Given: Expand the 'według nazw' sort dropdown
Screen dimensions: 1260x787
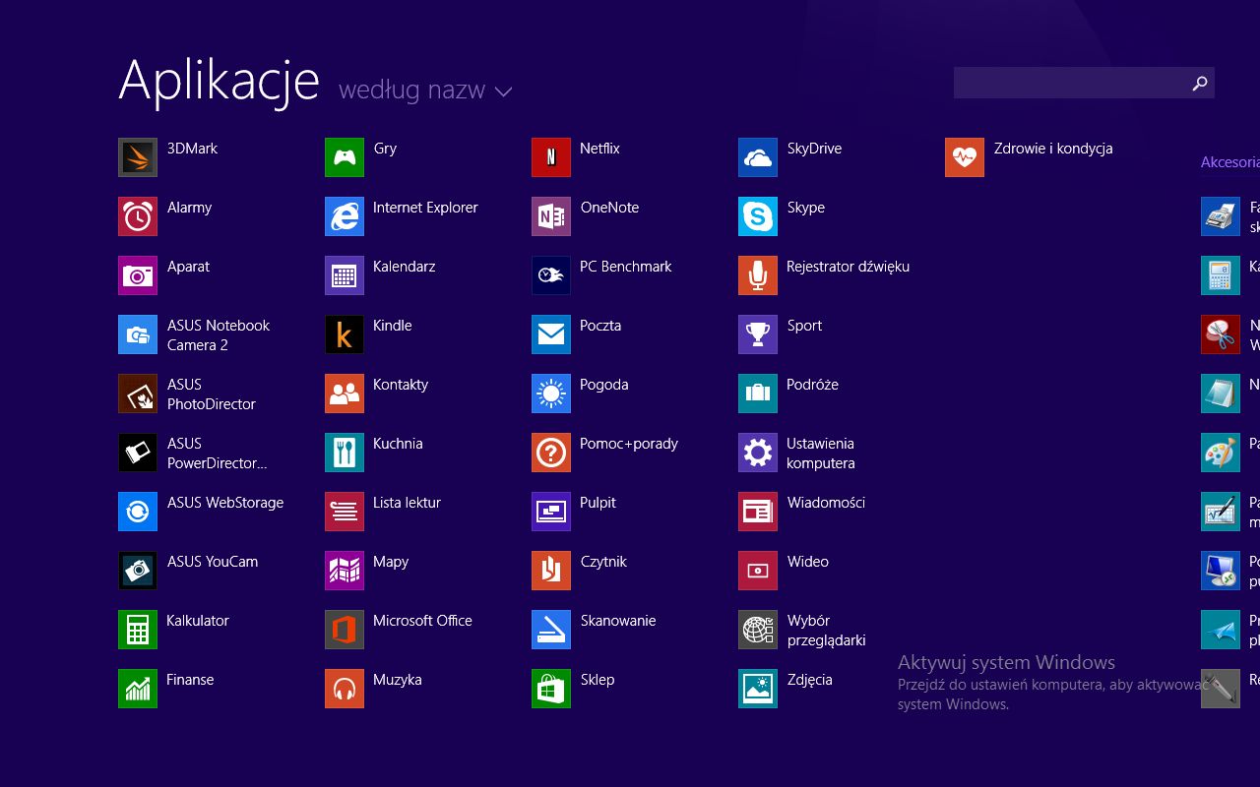Looking at the screenshot, I should [425, 91].
